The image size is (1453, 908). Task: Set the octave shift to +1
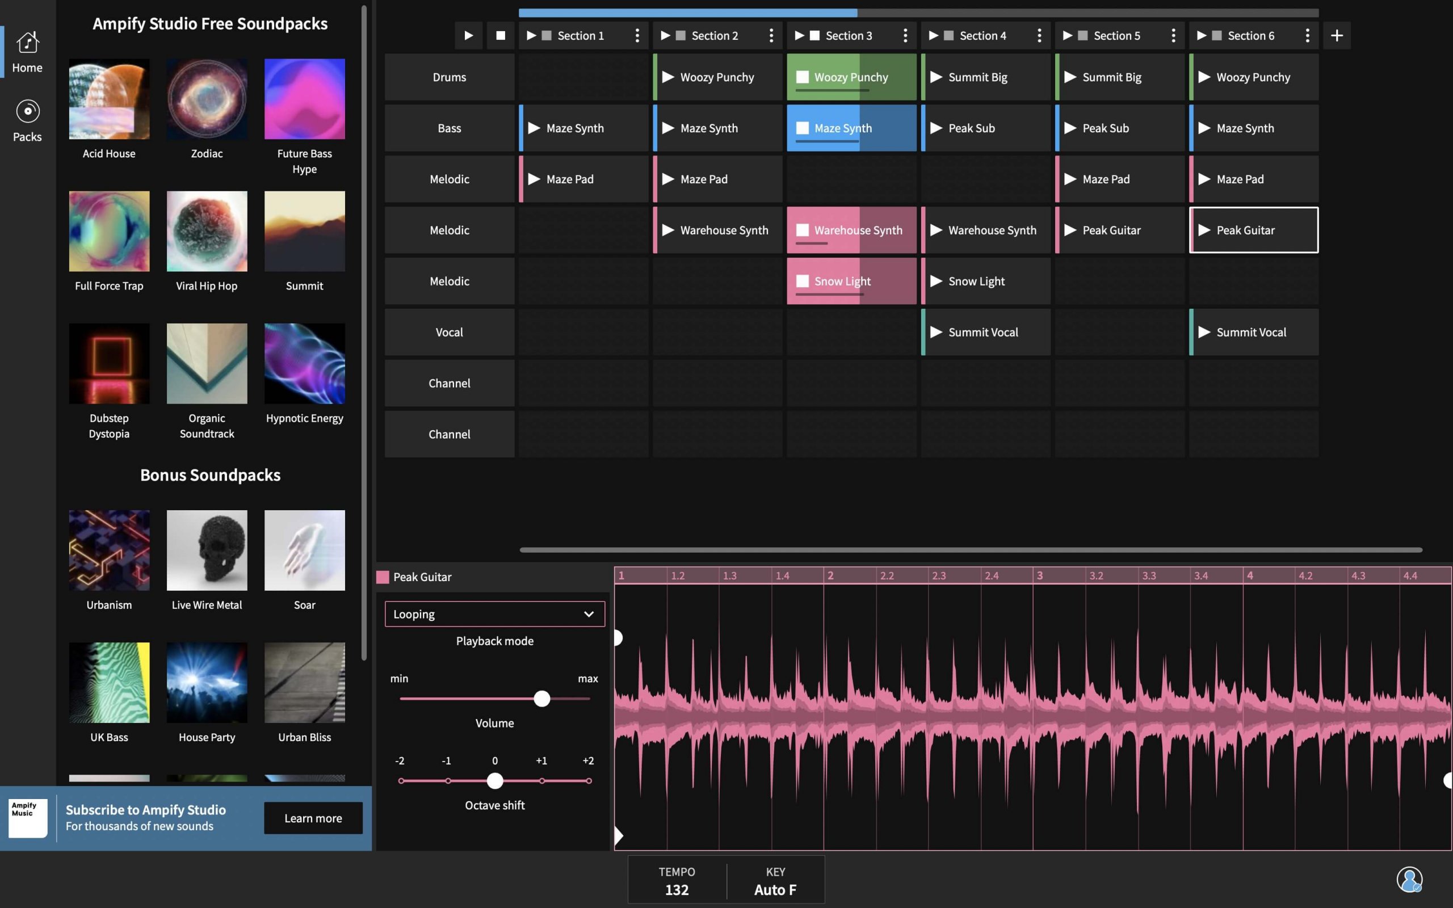541,781
